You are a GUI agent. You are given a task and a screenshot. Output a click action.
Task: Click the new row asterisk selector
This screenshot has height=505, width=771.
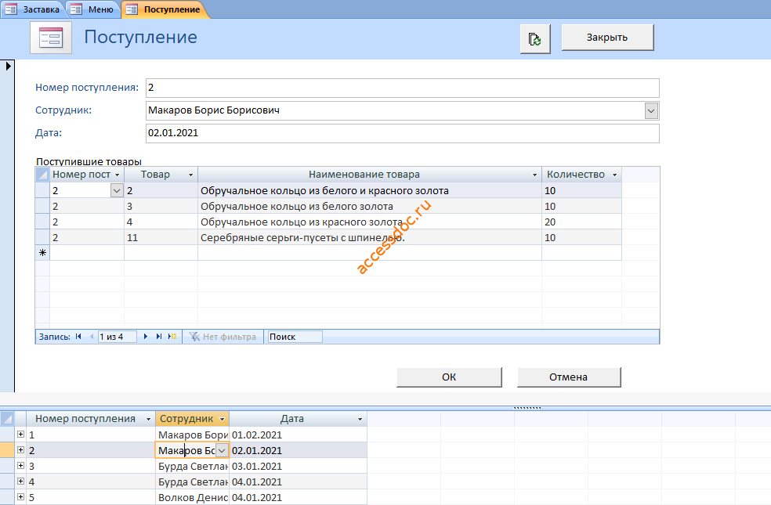[43, 252]
